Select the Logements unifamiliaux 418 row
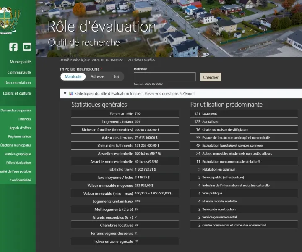The image size is (302, 252). pos(125,202)
